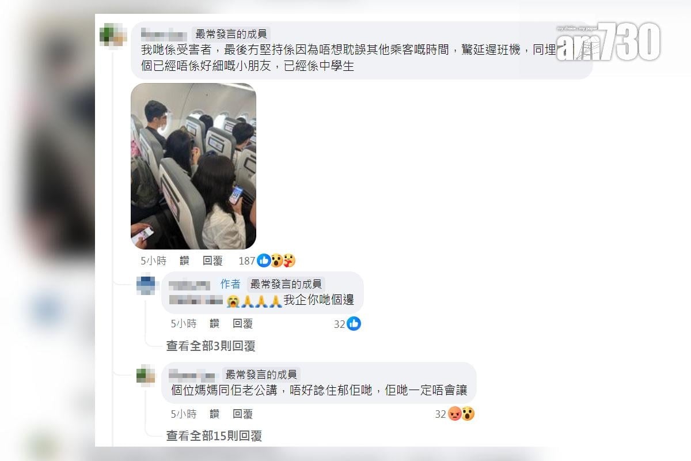Click the airplane cabin photo attachment

click(193, 166)
